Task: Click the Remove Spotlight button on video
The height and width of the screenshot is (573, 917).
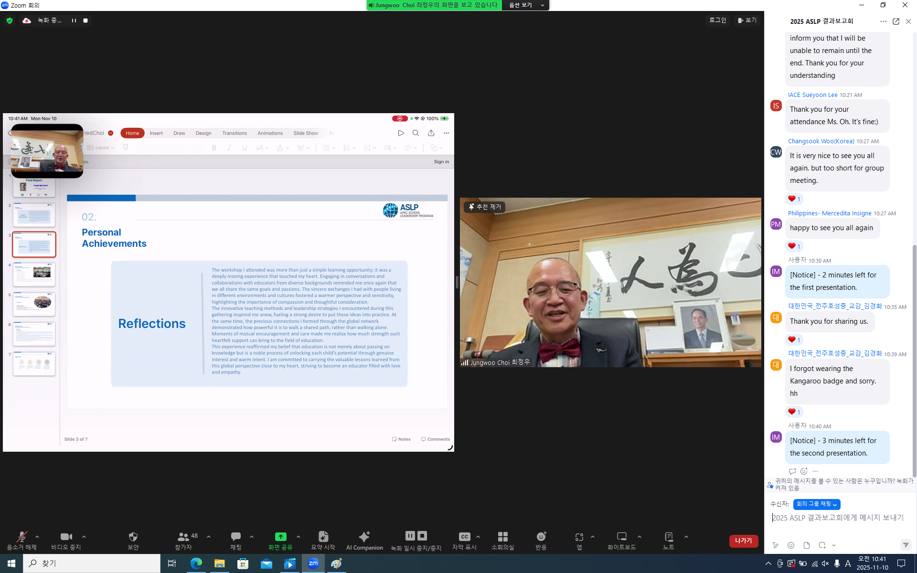Action: (485, 207)
